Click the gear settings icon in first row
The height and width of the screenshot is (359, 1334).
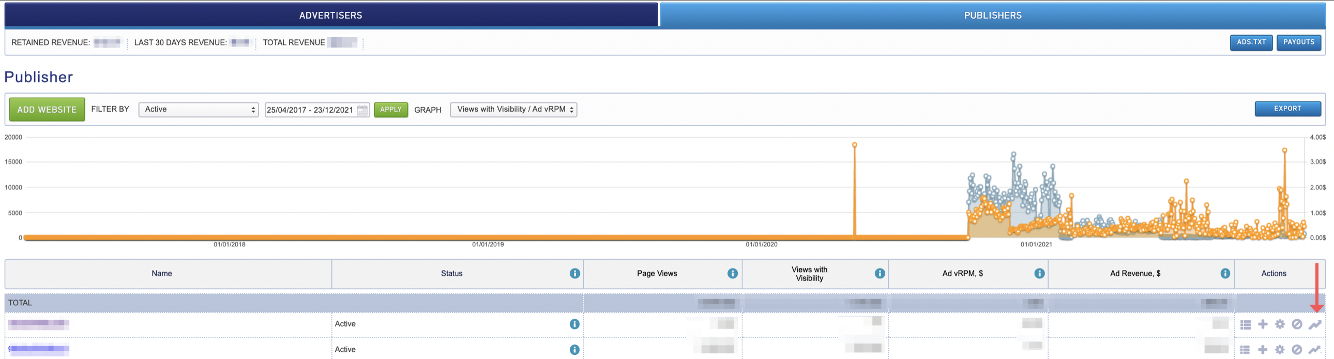click(1280, 324)
